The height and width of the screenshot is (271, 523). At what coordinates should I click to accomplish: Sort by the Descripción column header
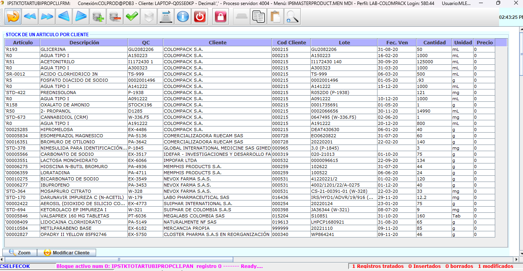[84, 42]
